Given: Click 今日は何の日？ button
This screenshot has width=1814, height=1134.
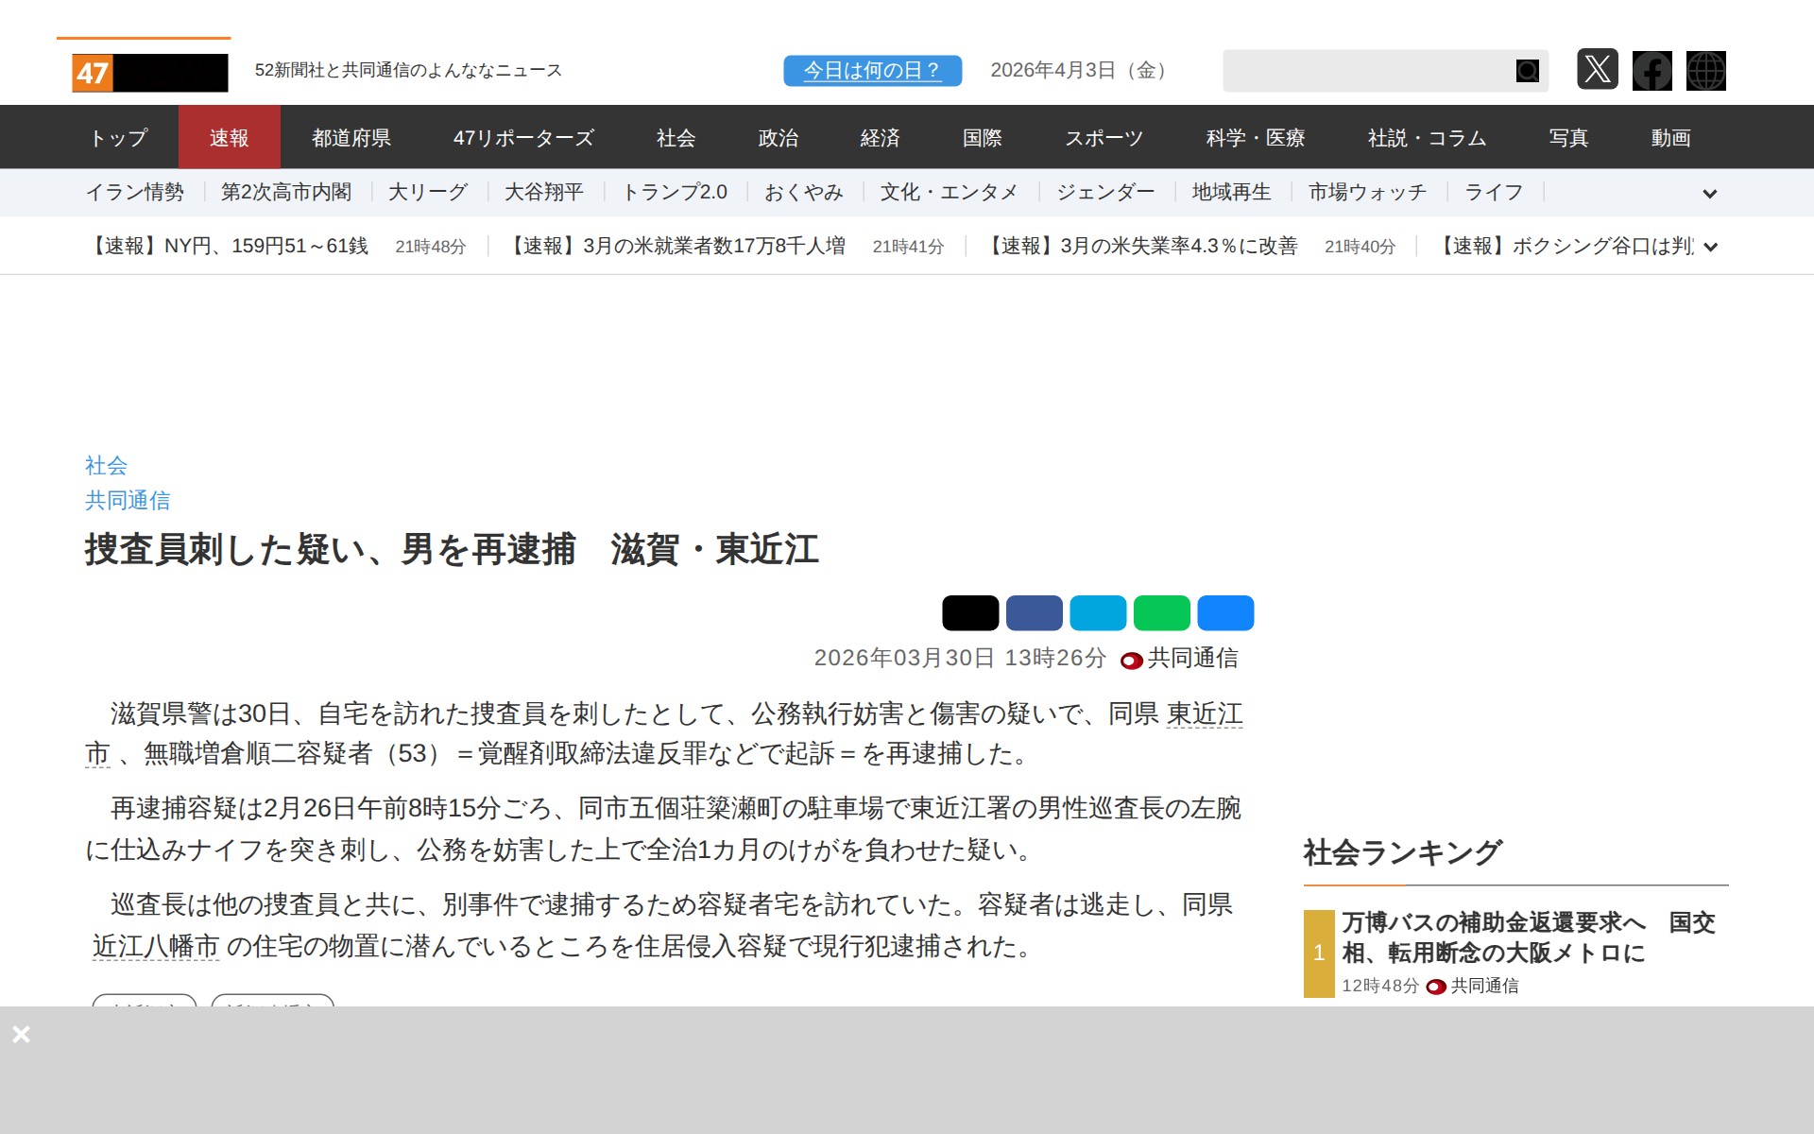Looking at the screenshot, I should 872,71.
